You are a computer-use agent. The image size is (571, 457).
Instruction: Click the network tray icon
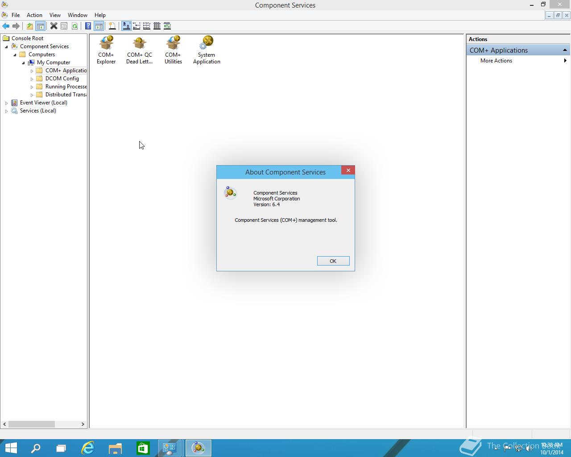point(518,448)
